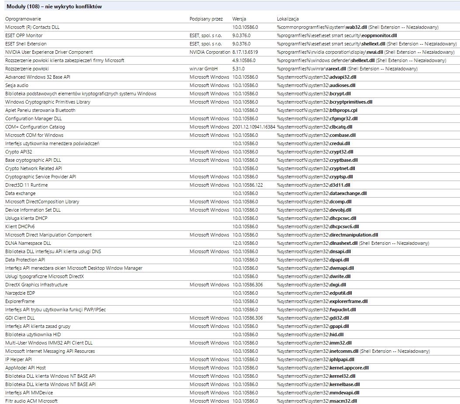Click "Aplet Panelu sterowania Bluetooth"
Image resolution: width=460 pixels, height=404 pixels.
tap(40, 110)
